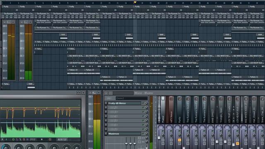Select the Snare_Clap_04 mixer track label
This screenshot has height=149, width=265.
click(x=262, y=115)
